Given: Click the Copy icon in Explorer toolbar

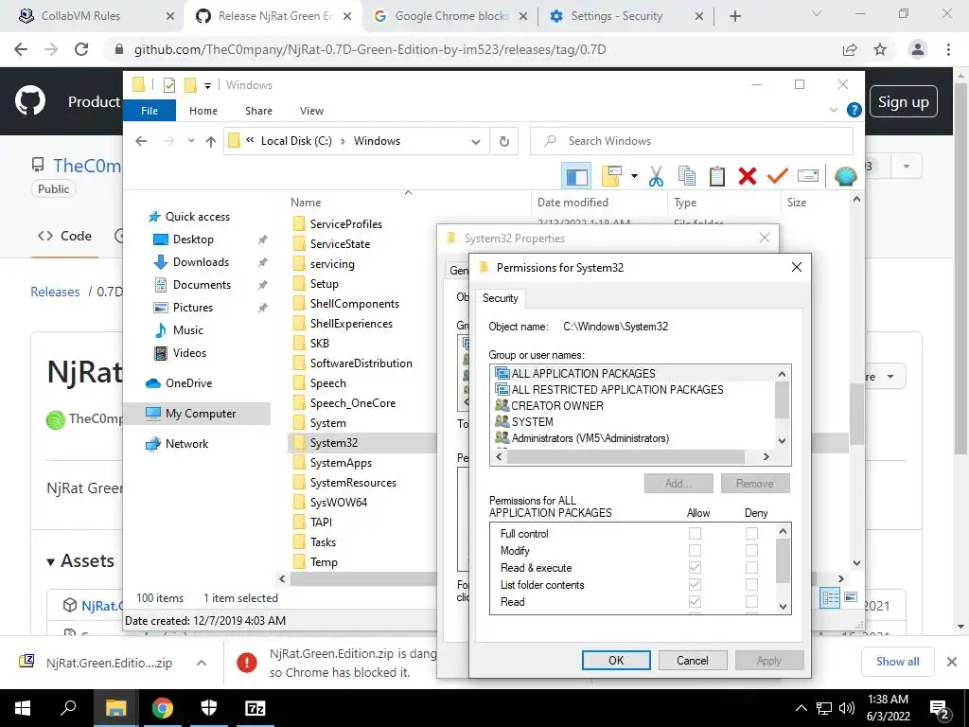Looking at the screenshot, I should coord(687,177).
